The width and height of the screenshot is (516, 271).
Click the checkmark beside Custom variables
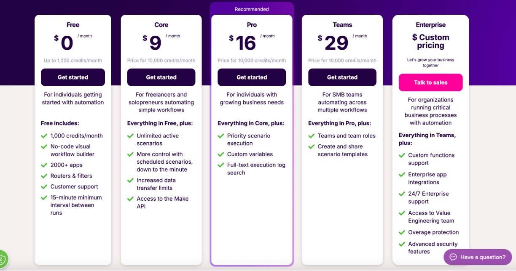[221, 154]
